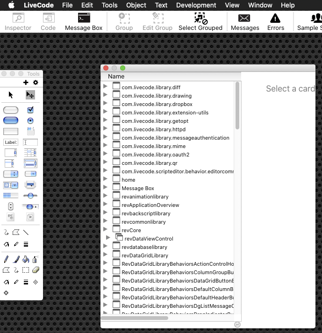This screenshot has height=333, width=322.
Task: Click the Name column header
Action: [x=116, y=77]
